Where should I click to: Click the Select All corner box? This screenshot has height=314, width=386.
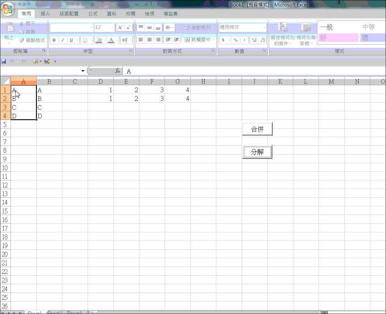point(5,81)
